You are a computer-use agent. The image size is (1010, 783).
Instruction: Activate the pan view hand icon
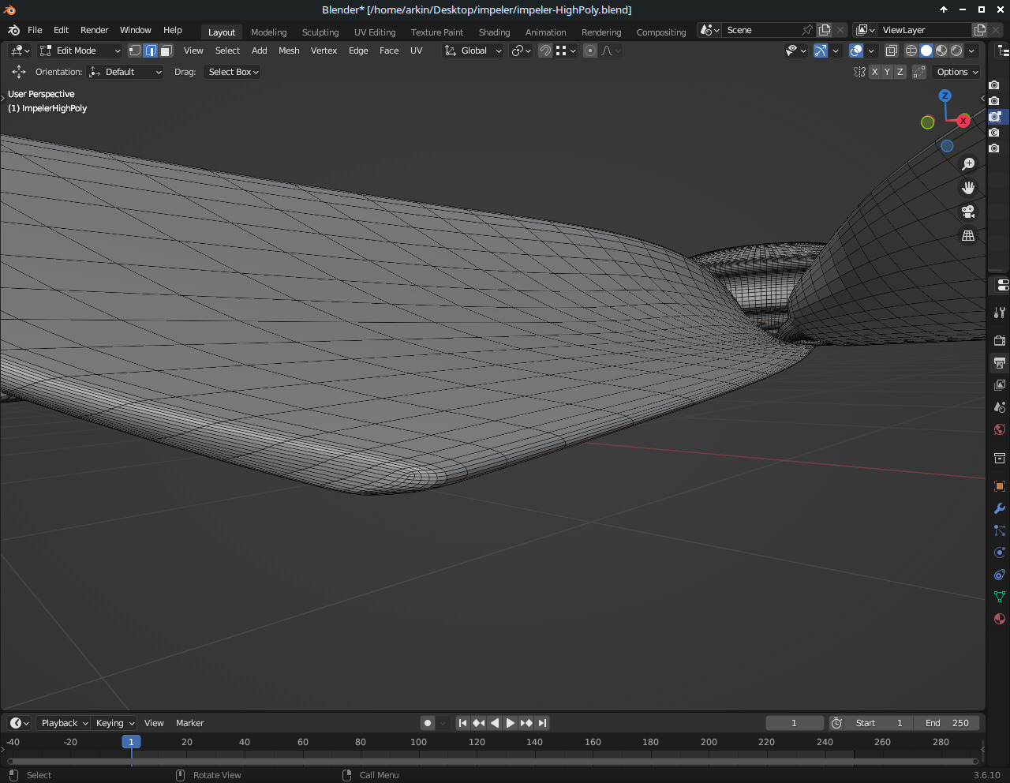pos(968,188)
